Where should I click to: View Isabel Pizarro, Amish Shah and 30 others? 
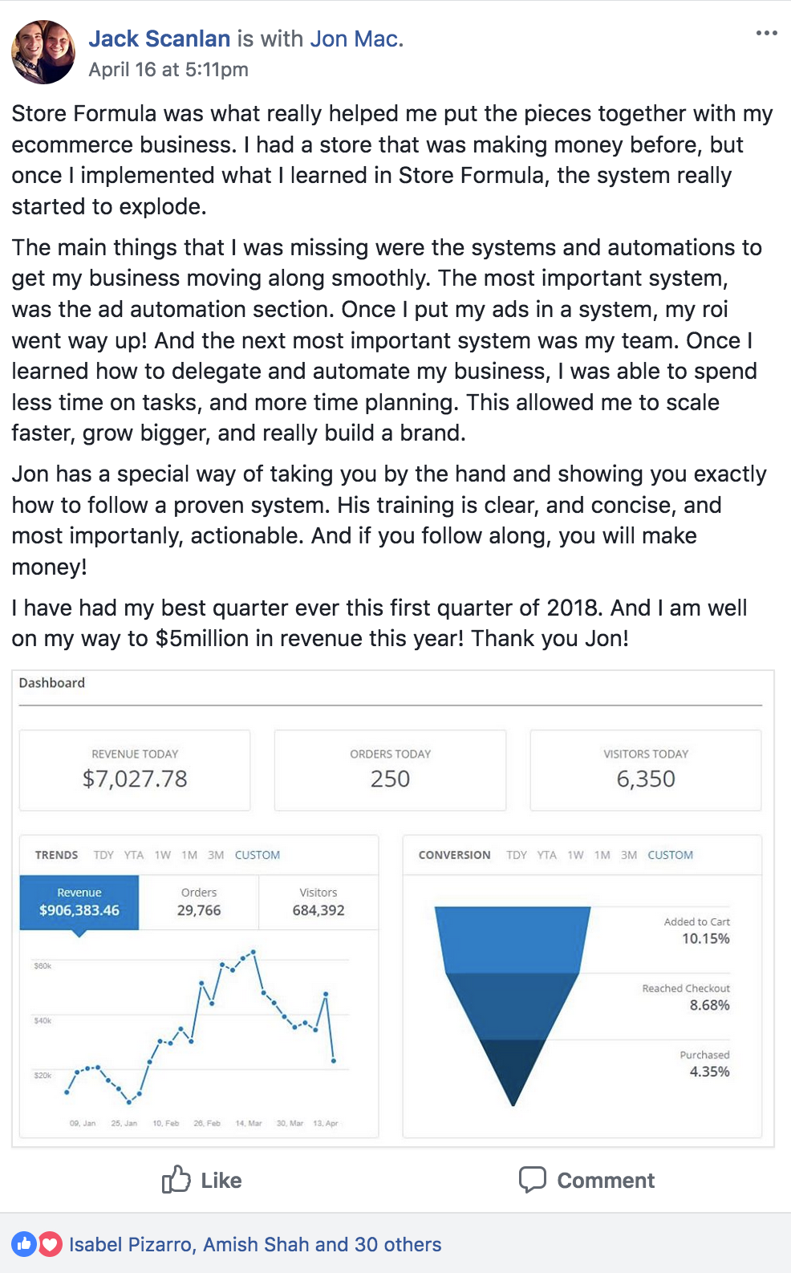click(255, 1244)
